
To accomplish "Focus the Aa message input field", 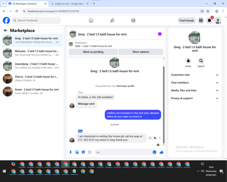I will point(123,152).
